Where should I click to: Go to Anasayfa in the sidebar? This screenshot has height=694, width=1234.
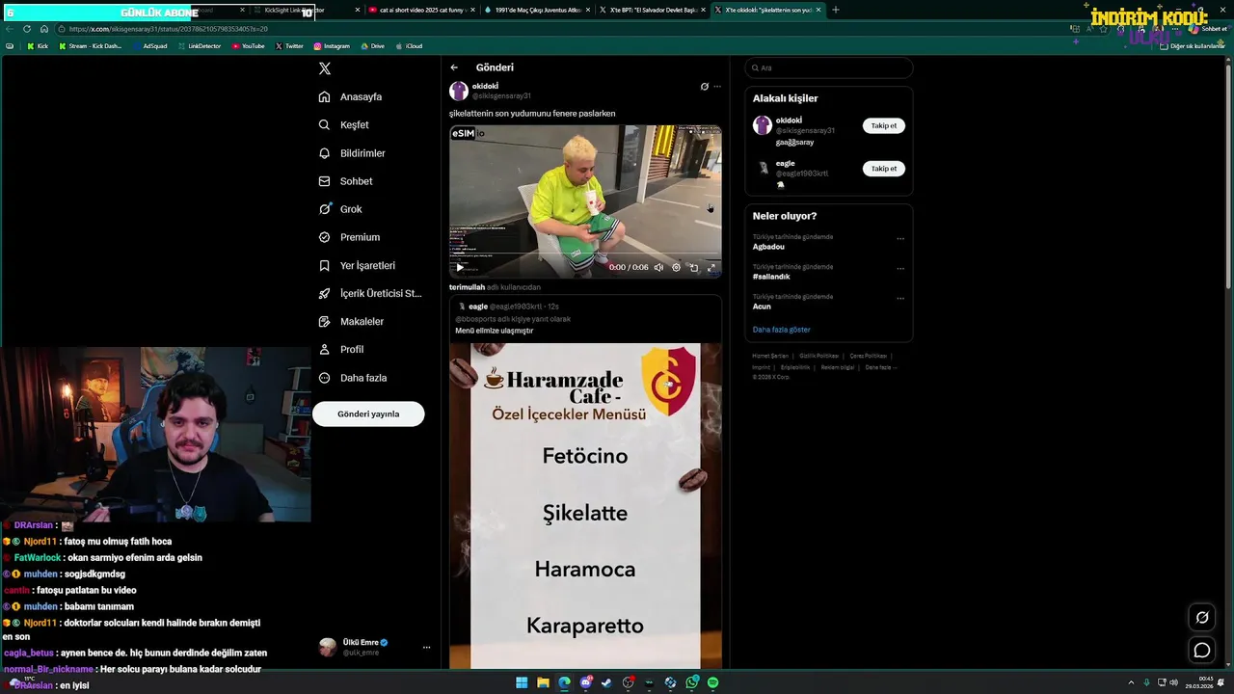(351, 96)
